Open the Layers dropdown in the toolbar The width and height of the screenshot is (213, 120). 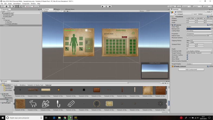[x=197, y=7]
